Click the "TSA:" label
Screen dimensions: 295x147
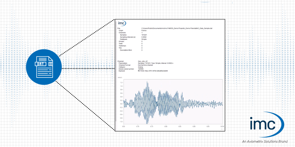coord(120,48)
